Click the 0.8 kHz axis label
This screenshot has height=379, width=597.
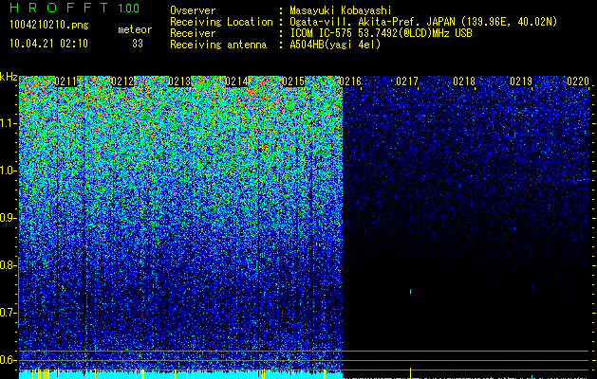pos(8,265)
